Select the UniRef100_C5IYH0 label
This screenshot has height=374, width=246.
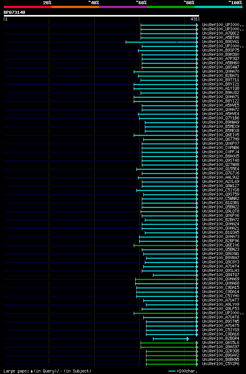click(x=221, y=296)
